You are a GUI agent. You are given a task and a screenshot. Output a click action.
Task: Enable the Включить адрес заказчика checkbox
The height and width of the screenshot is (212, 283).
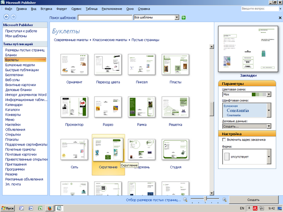click(225, 140)
